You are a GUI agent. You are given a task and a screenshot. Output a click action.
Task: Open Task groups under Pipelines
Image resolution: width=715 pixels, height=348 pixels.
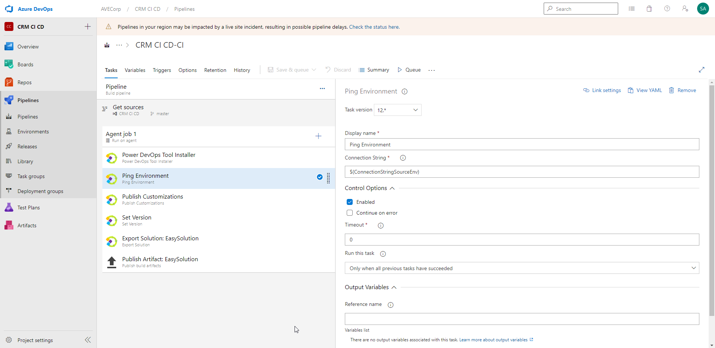31,176
